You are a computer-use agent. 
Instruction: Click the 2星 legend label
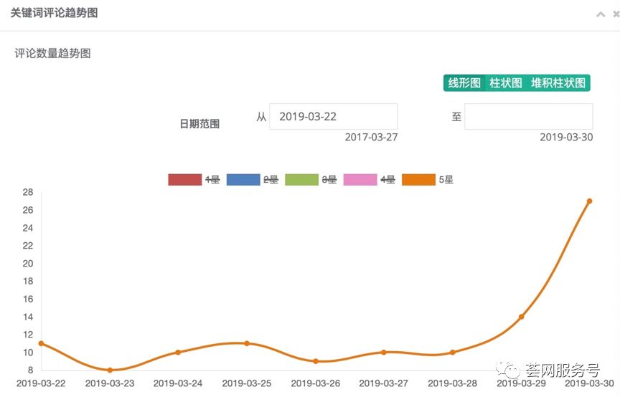tap(271, 180)
